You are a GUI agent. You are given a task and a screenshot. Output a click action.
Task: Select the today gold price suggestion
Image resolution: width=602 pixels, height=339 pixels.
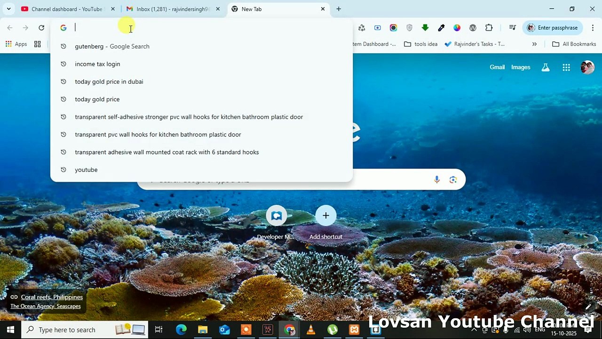[201, 99]
